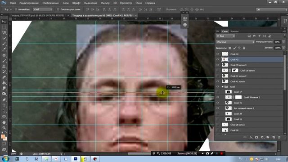Viewport: 288px width, 162px height.
Task: Select the Pen tool
Action: click(4, 100)
